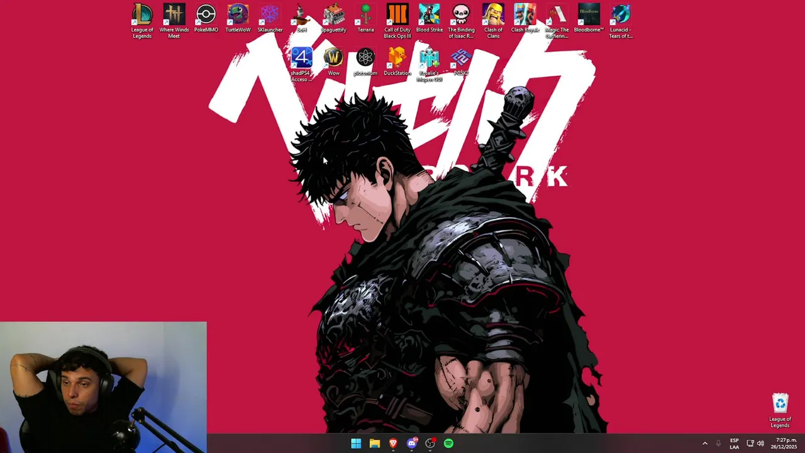Open the Windows Start menu
805x453 pixels.
pyautogui.click(x=356, y=444)
